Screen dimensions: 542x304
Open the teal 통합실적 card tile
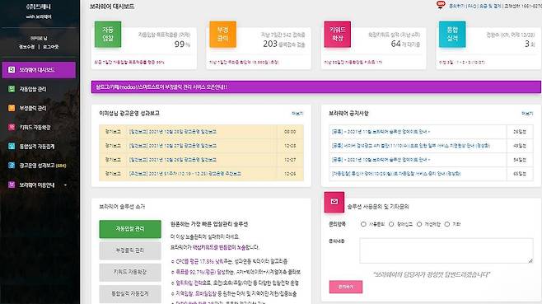pos(452,35)
